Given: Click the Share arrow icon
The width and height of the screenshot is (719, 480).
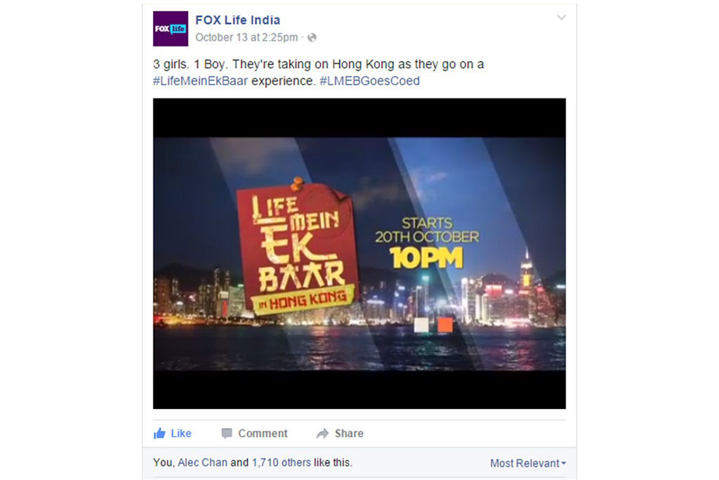Looking at the screenshot, I should point(322,434).
